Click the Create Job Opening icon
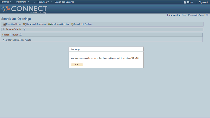210x118 pixels. point(49,24)
